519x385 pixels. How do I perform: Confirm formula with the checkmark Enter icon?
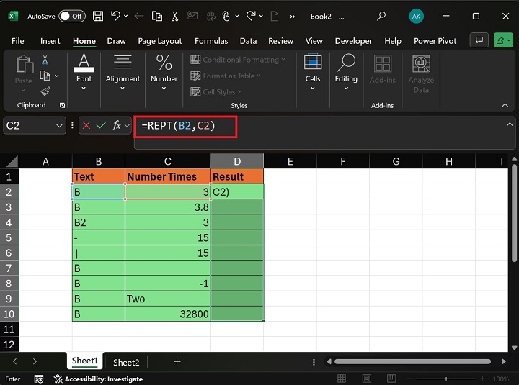(101, 126)
